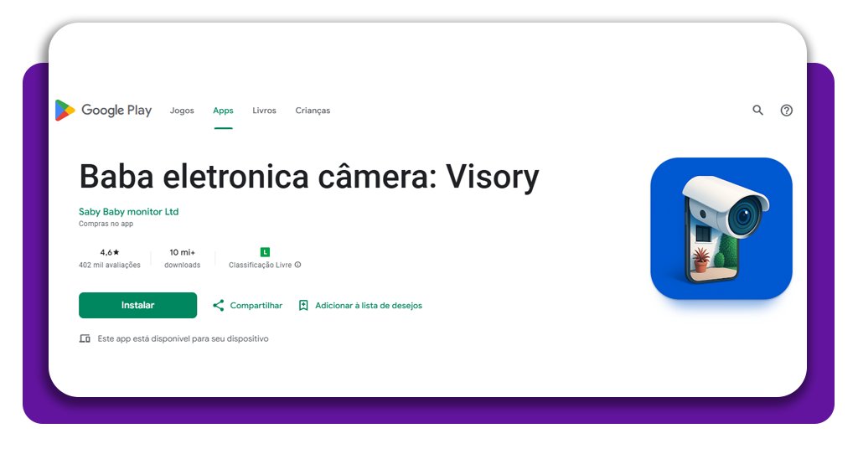Image resolution: width=858 pixels, height=449 pixels.
Task: Open the Crianças tab
Action: click(313, 111)
